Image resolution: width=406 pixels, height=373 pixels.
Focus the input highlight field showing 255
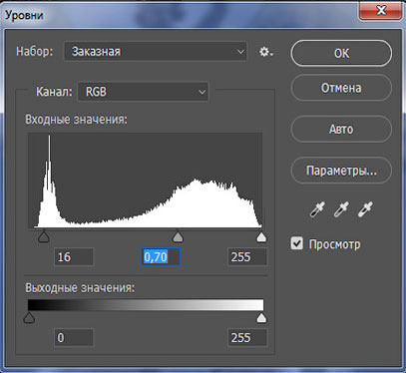247,257
